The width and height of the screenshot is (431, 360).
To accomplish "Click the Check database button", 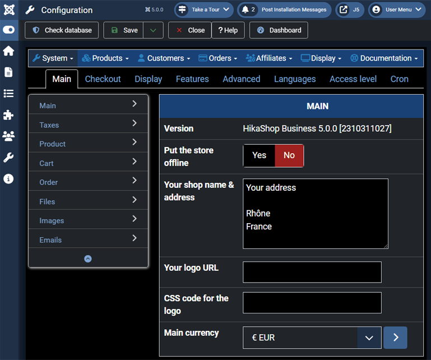I will click(x=62, y=30).
